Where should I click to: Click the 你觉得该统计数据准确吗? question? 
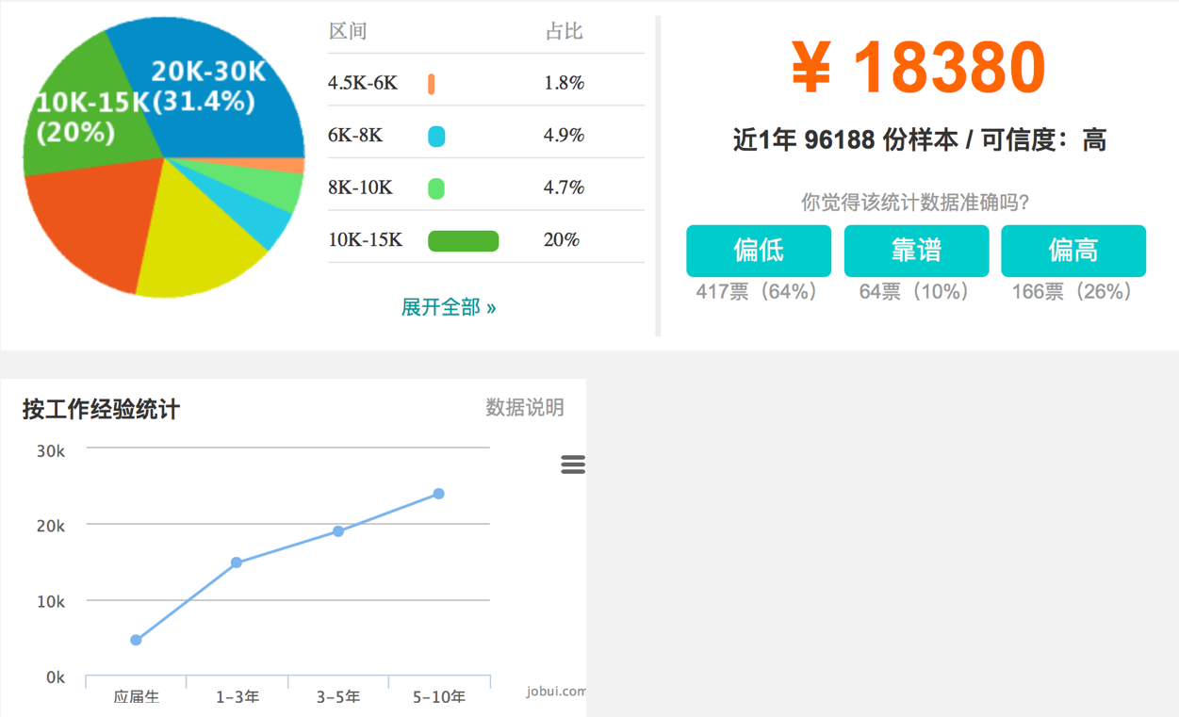click(x=915, y=203)
